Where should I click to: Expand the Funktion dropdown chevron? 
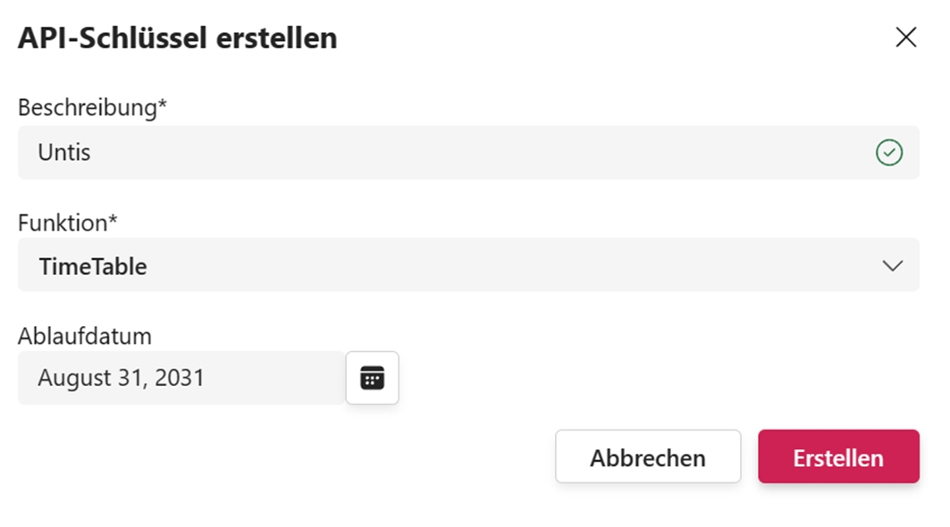(892, 265)
